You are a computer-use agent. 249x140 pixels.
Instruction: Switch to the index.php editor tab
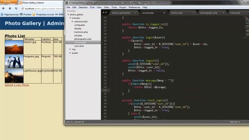[x=235, y=13]
